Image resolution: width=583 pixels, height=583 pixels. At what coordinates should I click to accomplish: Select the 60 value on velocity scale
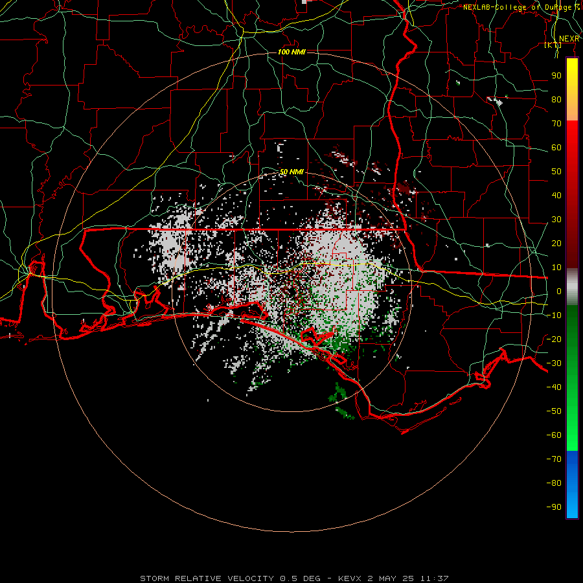[556, 148]
